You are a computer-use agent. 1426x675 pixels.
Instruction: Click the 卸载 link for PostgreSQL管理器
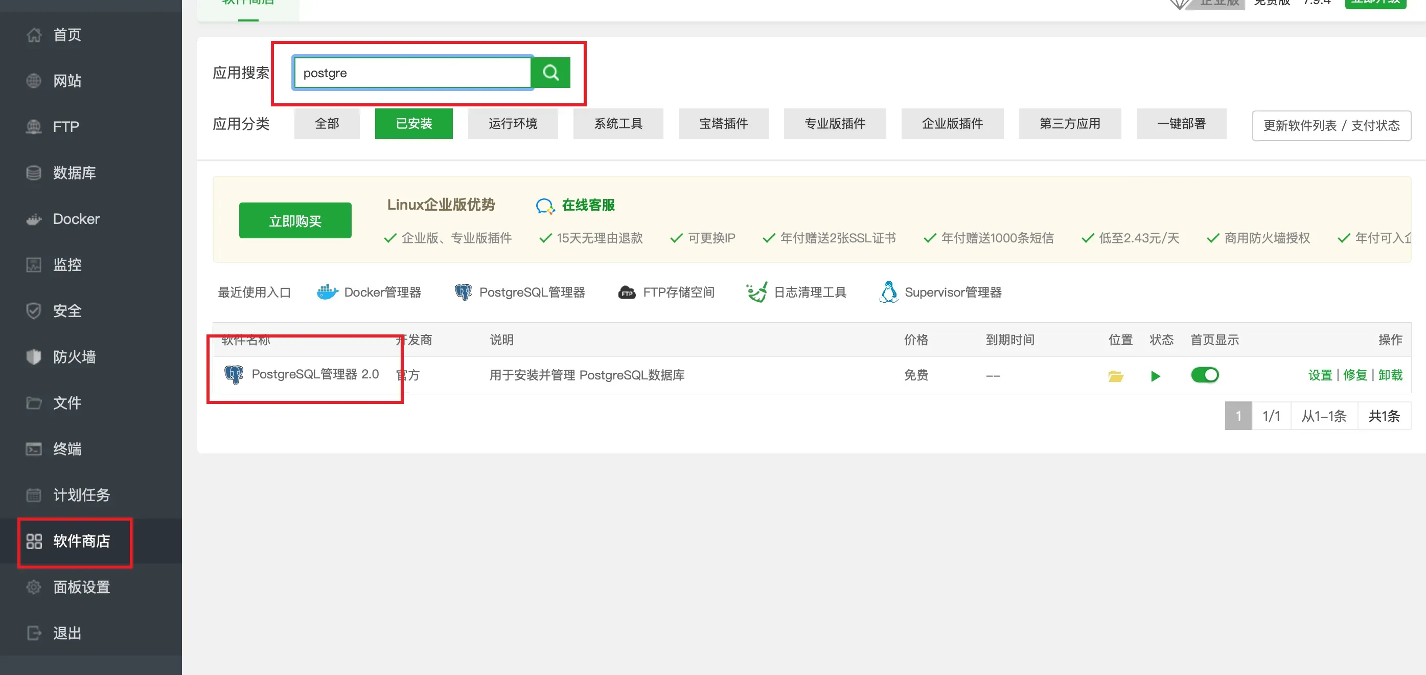[1390, 375]
